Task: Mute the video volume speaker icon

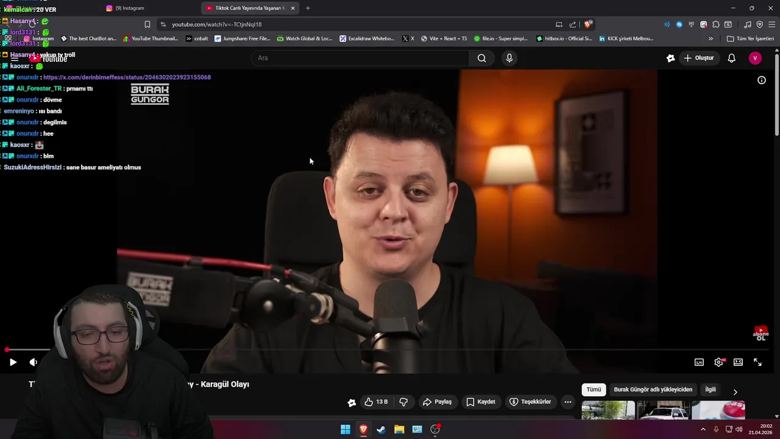Action: 33,362
